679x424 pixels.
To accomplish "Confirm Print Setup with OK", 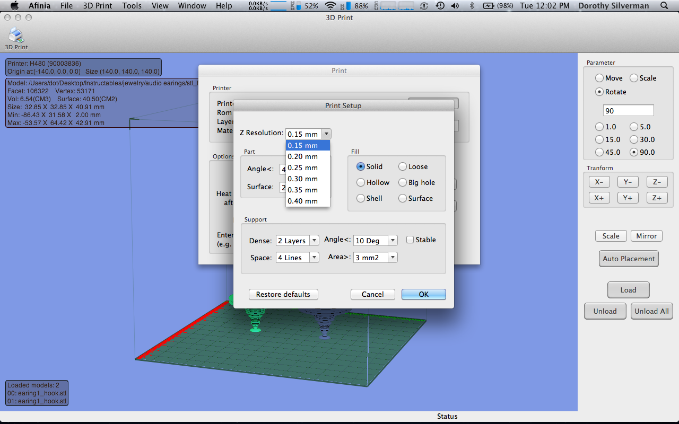I will [424, 294].
